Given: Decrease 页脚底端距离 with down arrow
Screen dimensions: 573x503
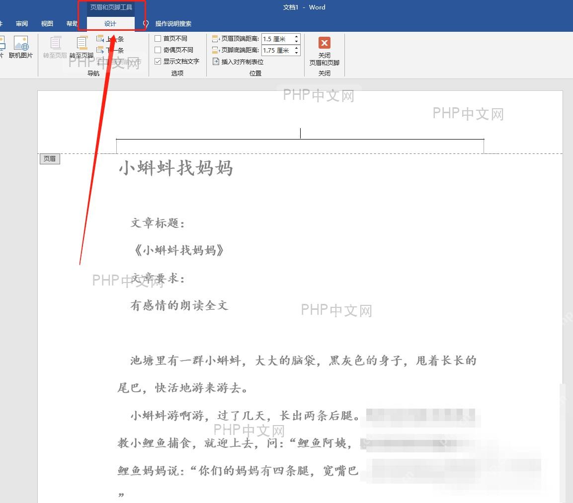Looking at the screenshot, I should 296,53.
